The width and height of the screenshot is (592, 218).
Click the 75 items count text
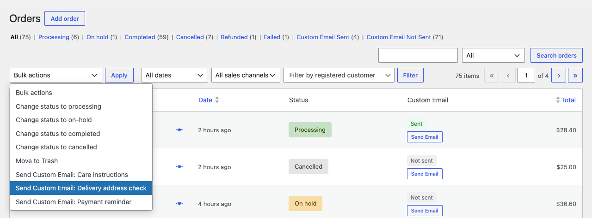(x=467, y=76)
